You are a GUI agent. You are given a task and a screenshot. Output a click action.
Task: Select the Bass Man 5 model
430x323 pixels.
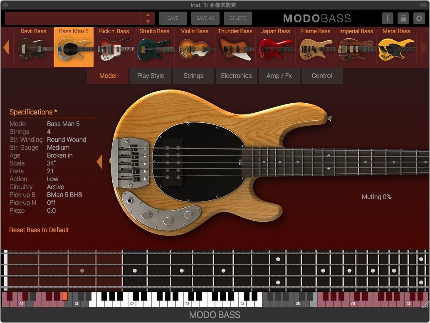[74, 47]
